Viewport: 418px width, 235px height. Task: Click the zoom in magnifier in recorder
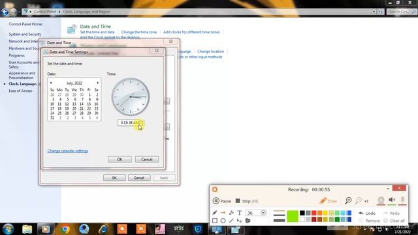click(x=348, y=200)
